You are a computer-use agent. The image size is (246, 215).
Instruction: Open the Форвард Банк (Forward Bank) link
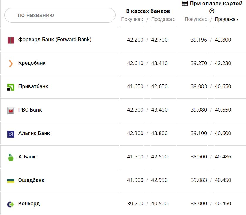(55, 40)
